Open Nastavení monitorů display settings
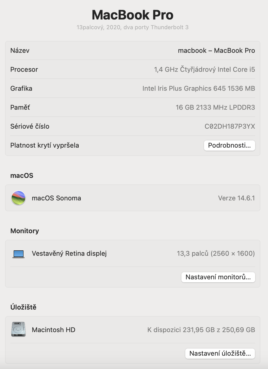Viewport: 268px width, 369px height. (218, 277)
